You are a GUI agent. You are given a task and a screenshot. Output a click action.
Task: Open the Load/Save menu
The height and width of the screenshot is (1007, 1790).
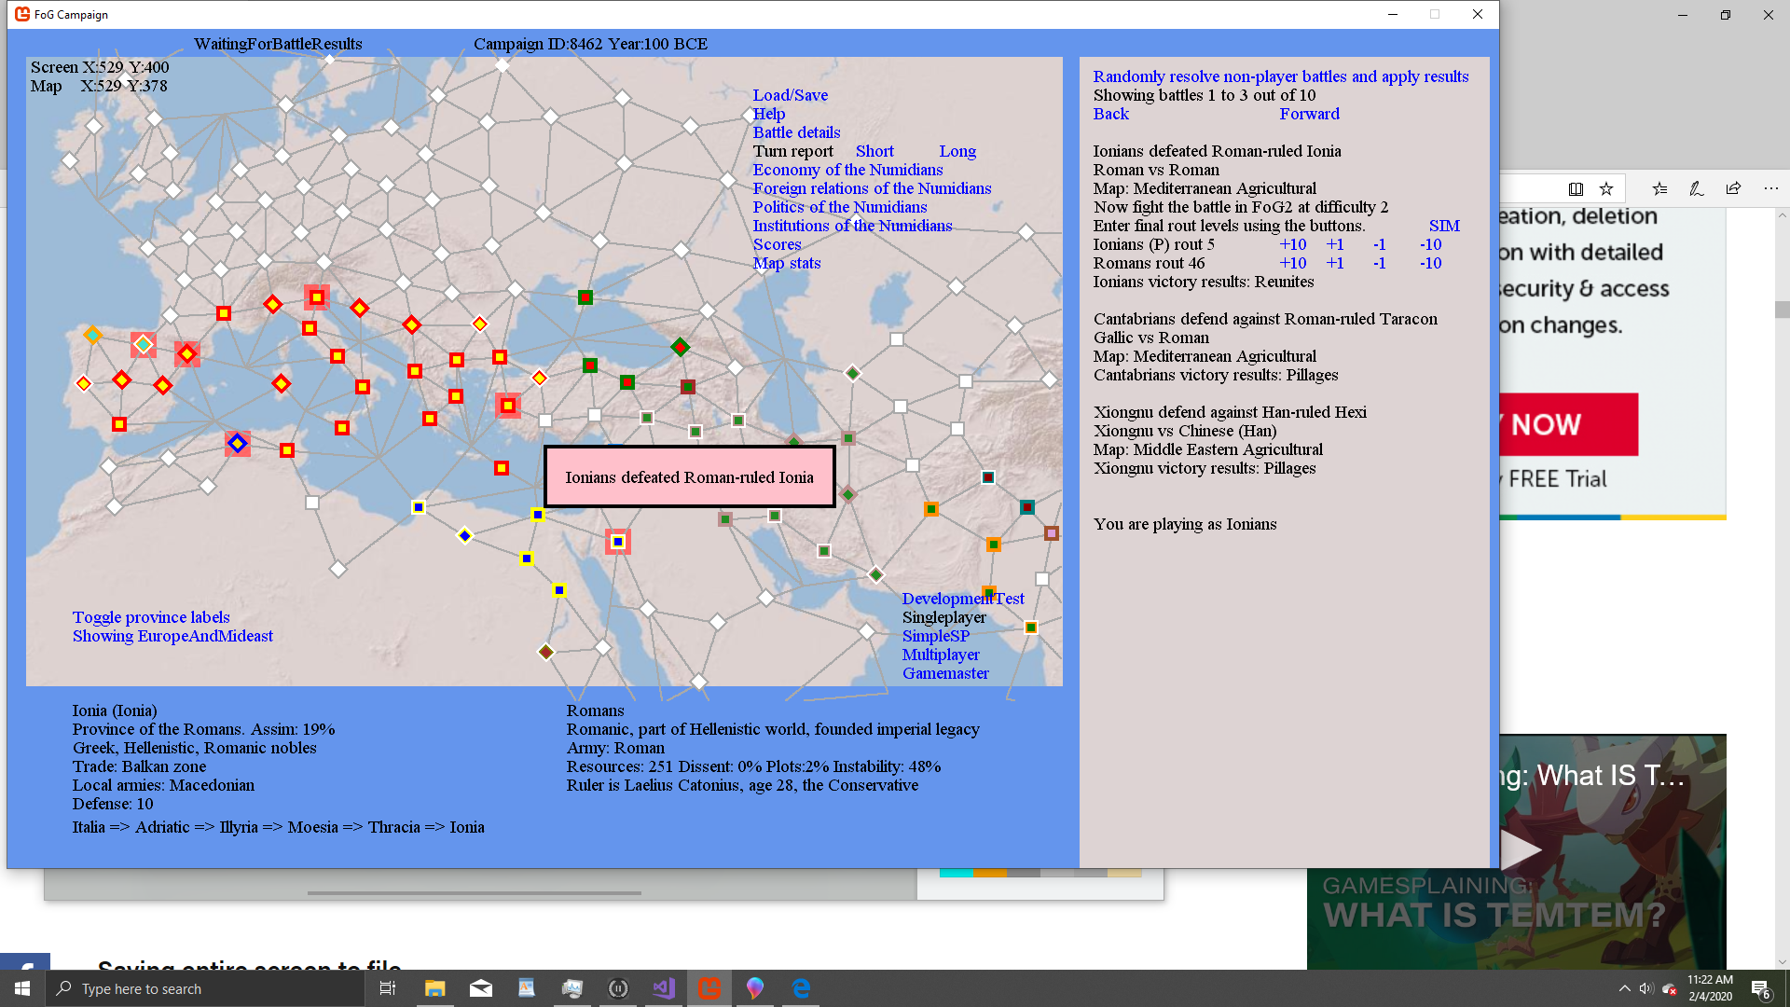790,95
